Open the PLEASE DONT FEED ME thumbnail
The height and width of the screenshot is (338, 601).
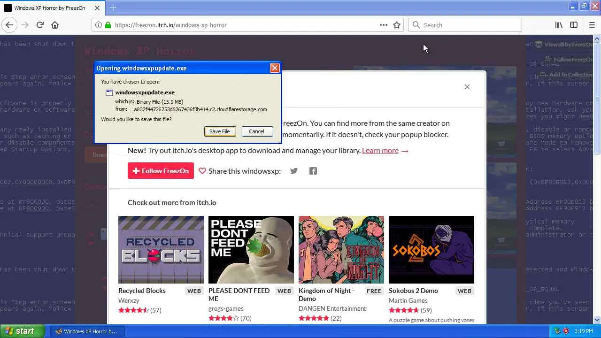click(x=251, y=250)
